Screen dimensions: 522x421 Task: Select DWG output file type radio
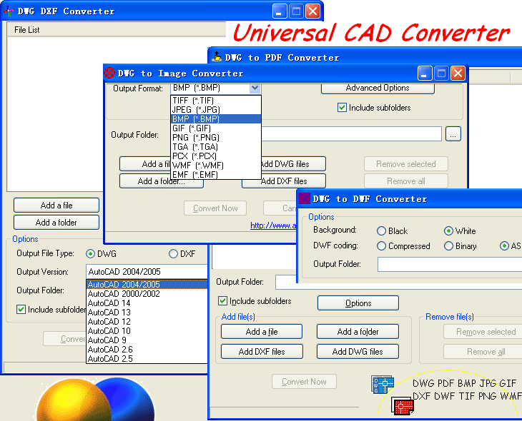90,254
